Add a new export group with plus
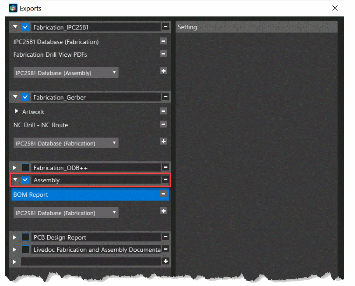 click(x=165, y=261)
